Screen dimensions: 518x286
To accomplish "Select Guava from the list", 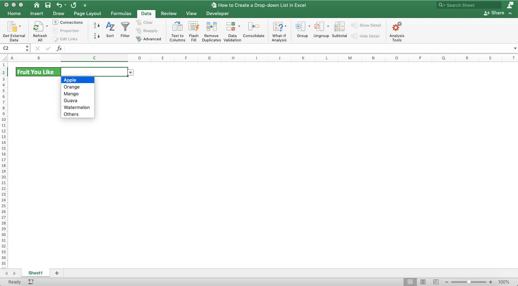I will click(x=78, y=101).
